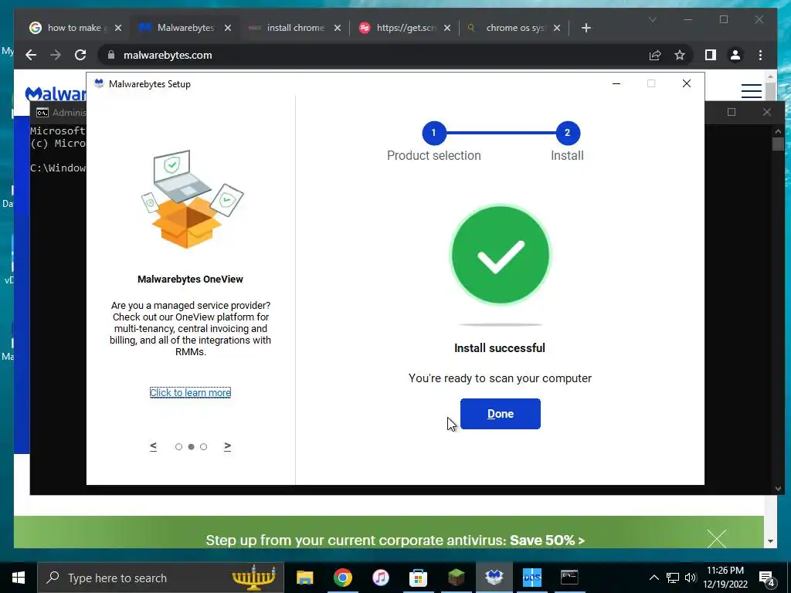Select the second carousel dot
The height and width of the screenshot is (593, 791).
(192, 447)
